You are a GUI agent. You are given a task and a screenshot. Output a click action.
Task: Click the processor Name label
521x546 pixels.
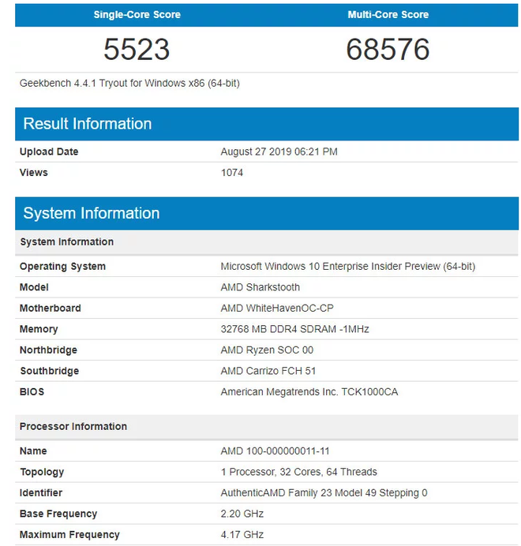[33, 451]
